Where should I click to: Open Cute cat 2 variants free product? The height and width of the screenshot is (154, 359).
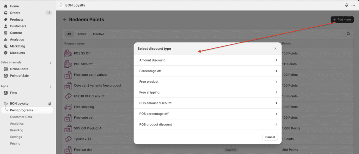coord(97,85)
